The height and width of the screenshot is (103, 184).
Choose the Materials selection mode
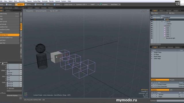point(38,5)
